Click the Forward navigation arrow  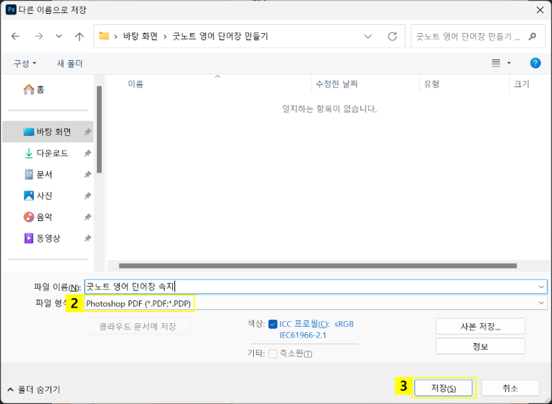coord(39,36)
